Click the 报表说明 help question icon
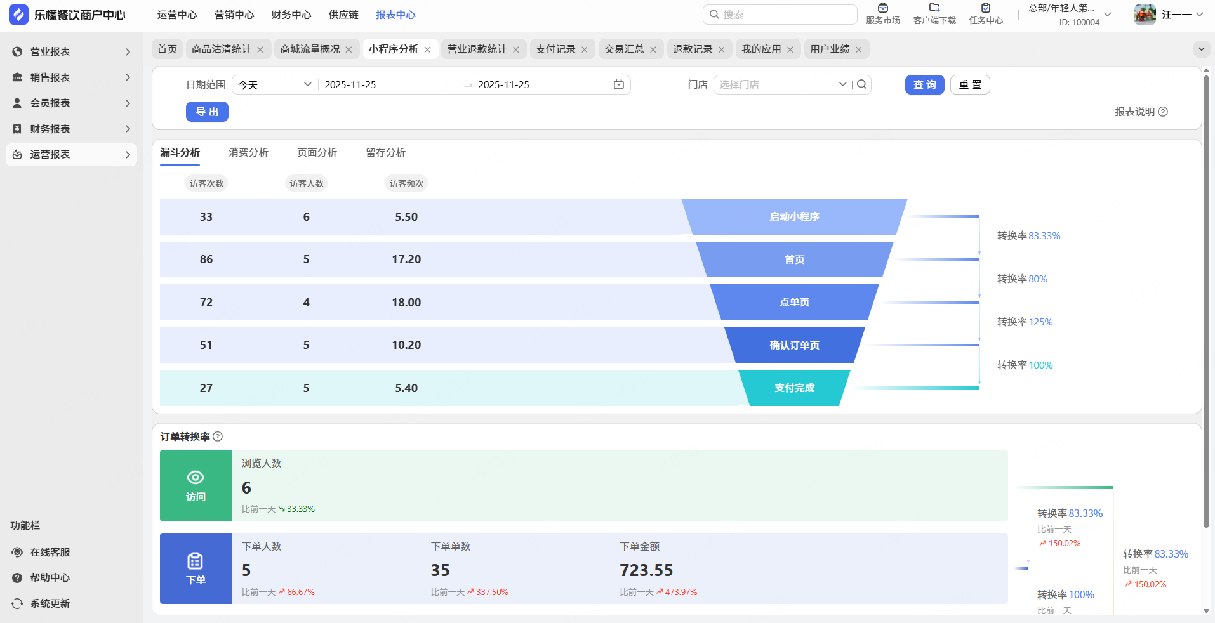Image resolution: width=1215 pixels, height=623 pixels. (x=1163, y=112)
